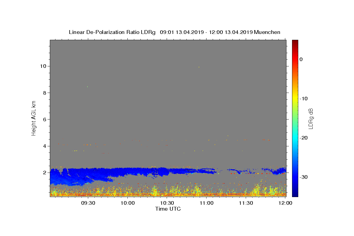Screen dimensions: 354x236
Task: Click the 11:30 time tick label
Action: 245,203
